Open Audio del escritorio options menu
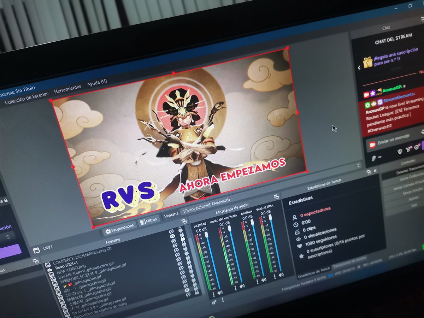Viewport: 424px width, 318px height. pyautogui.click(x=236, y=288)
